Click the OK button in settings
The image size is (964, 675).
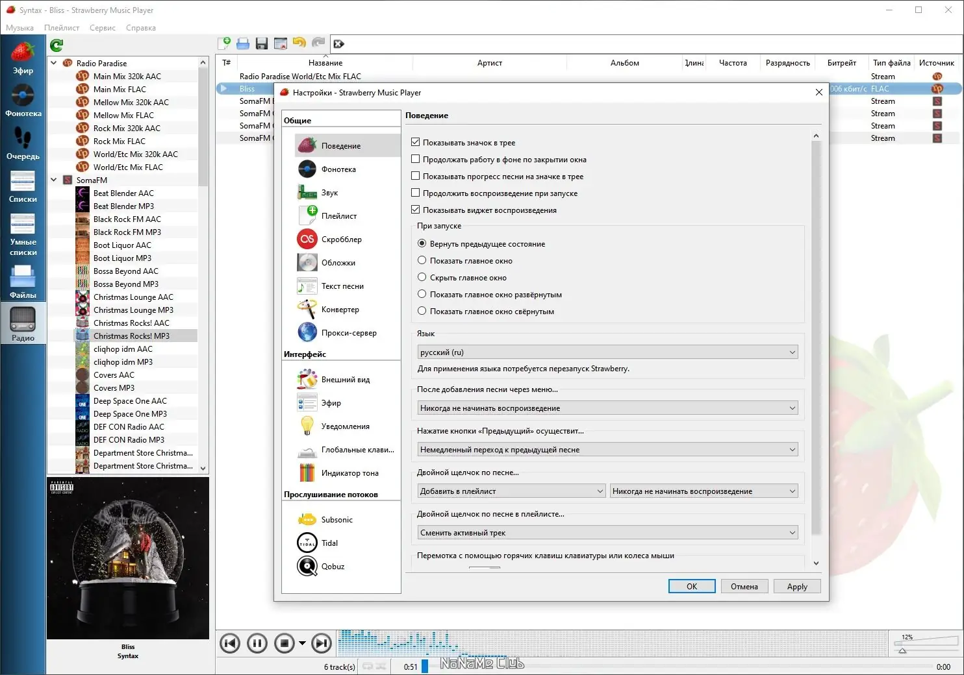692,586
